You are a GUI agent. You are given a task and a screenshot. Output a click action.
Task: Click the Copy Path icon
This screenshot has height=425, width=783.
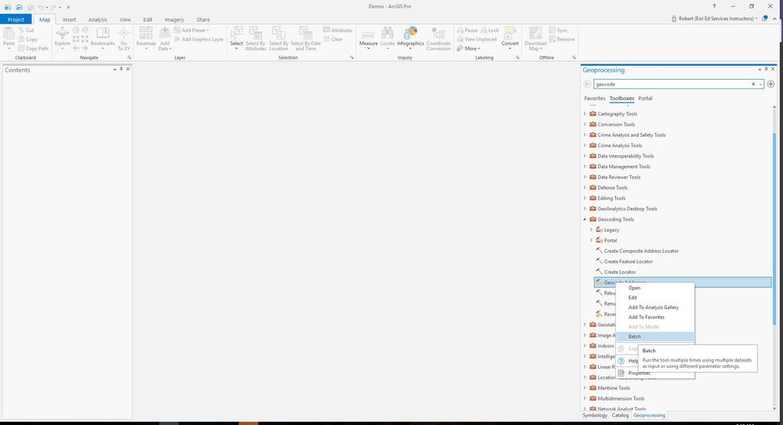click(21, 49)
